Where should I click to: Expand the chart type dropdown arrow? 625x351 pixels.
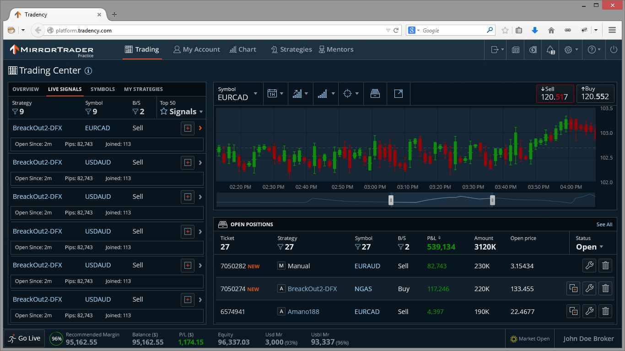pos(307,94)
